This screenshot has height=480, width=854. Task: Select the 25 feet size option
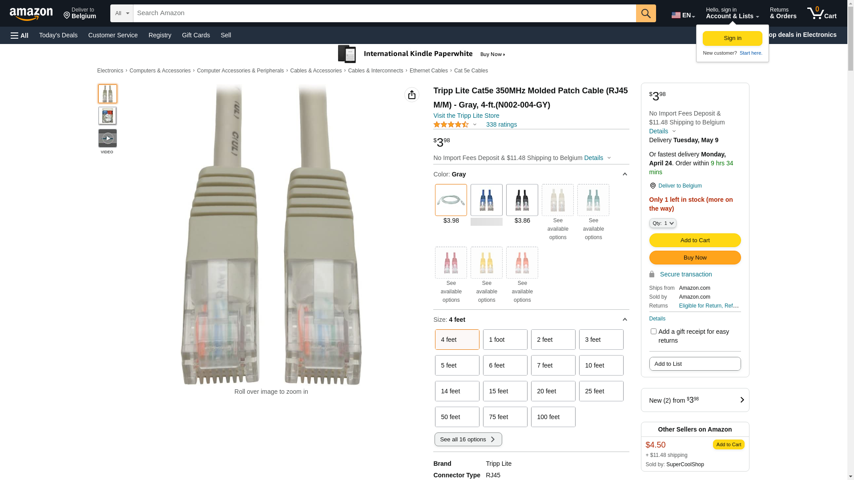(x=601, y=391)
